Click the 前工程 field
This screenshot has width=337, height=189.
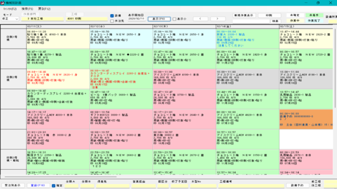(x=330, y=182)
